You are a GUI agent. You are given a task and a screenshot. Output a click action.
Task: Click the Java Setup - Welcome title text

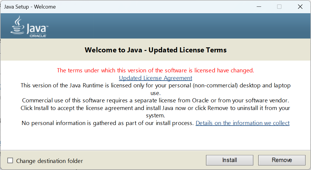[30, 7]
